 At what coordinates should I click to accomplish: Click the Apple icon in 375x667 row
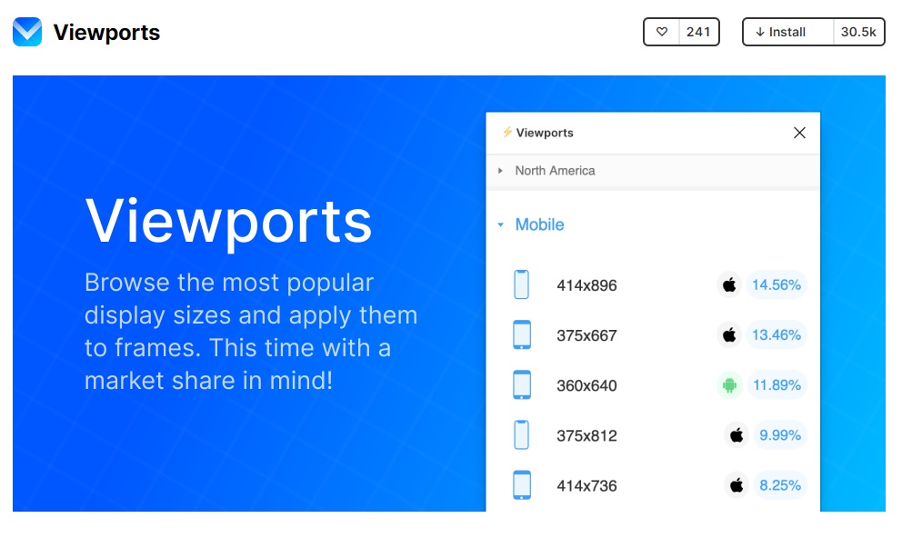[729, 334]
